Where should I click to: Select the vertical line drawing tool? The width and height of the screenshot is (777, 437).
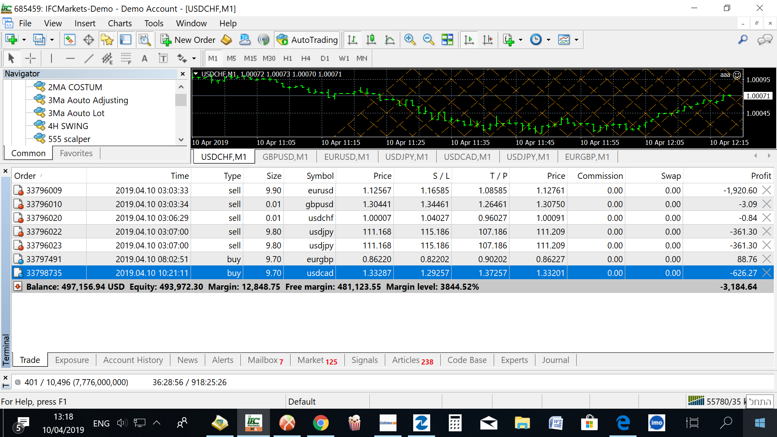click(51, 58)
